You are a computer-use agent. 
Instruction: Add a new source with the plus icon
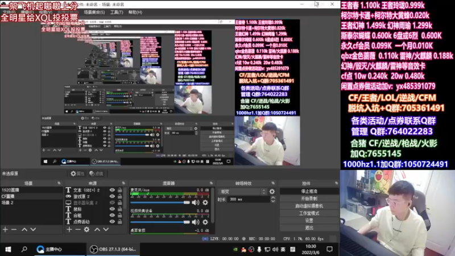[69, 230]
